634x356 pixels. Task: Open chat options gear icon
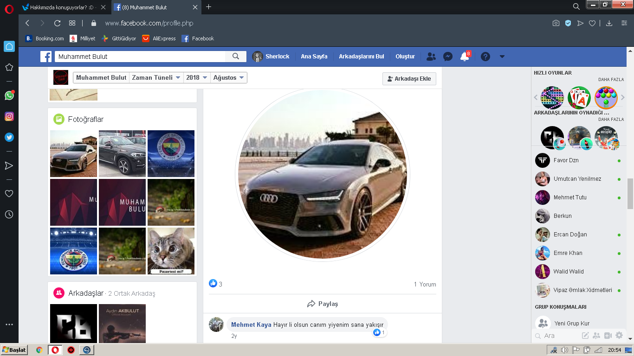tap(619, 336)
